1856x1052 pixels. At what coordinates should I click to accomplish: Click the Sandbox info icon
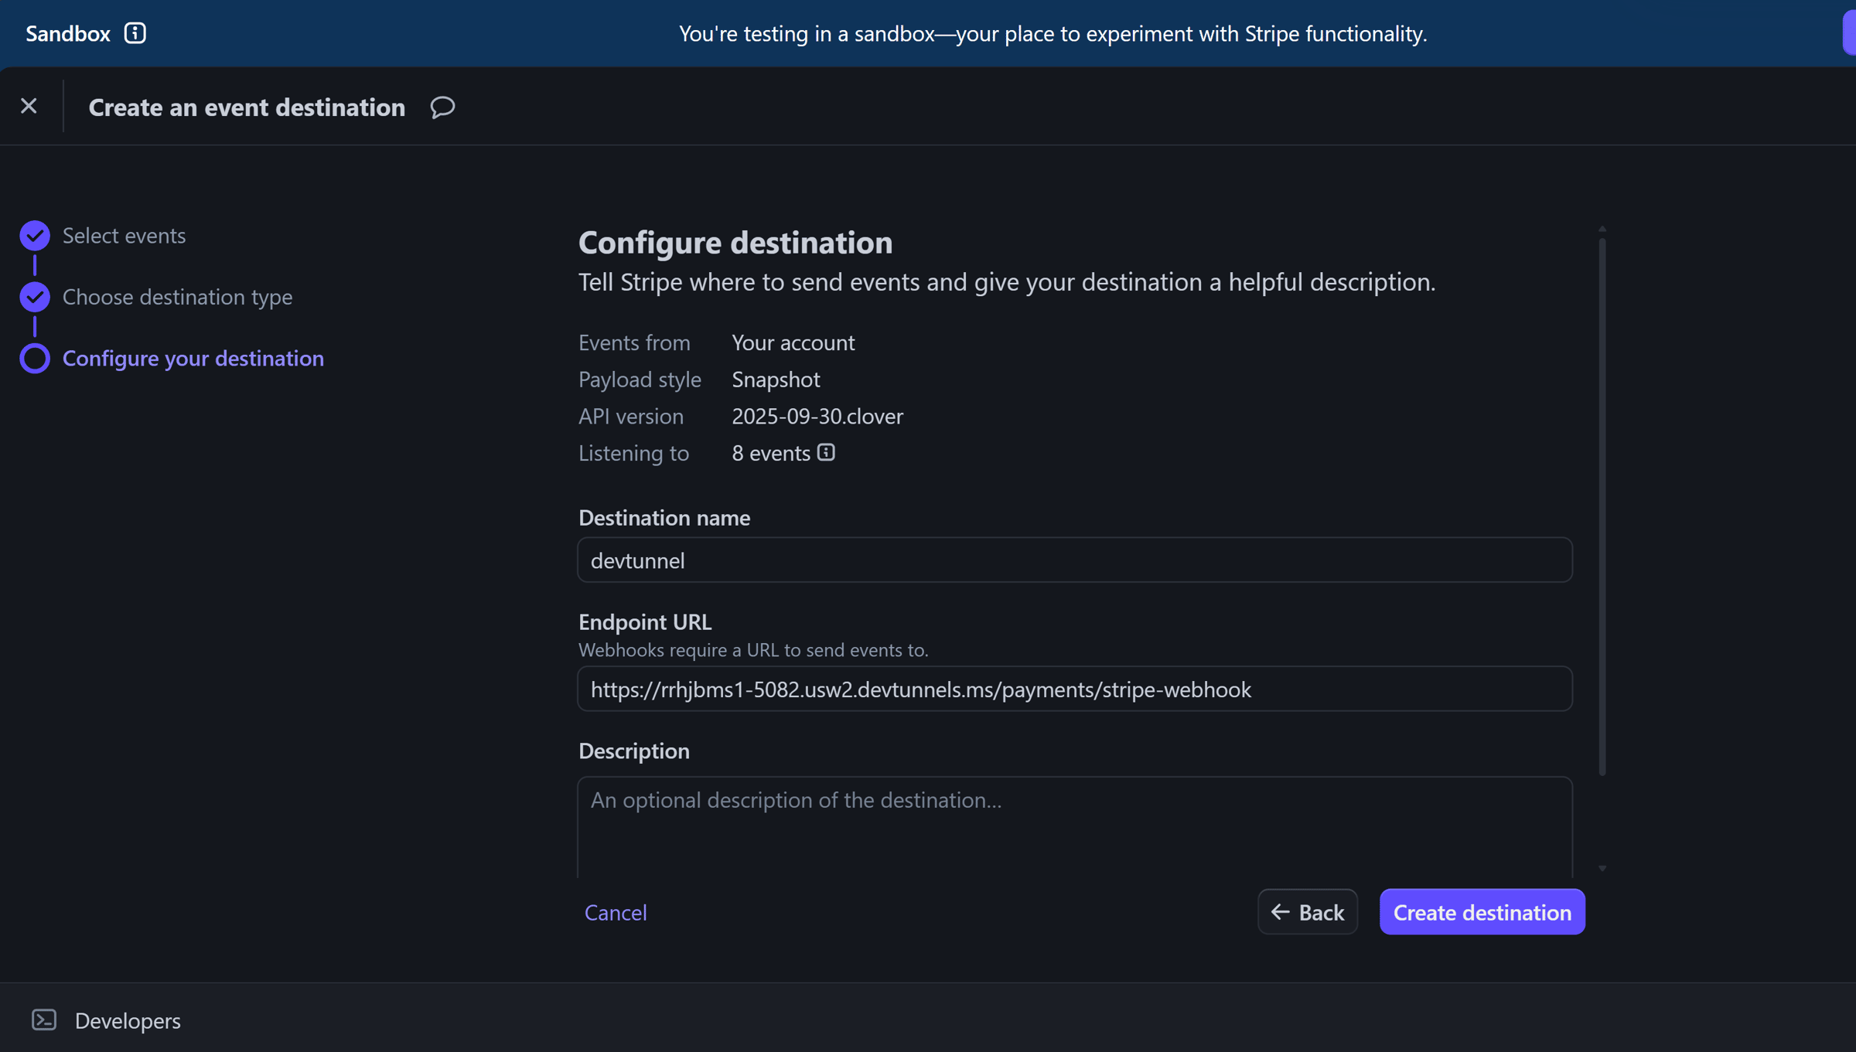135,33
